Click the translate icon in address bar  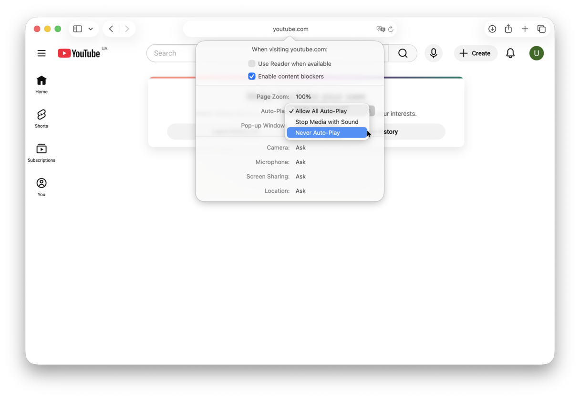coord(381,29)
